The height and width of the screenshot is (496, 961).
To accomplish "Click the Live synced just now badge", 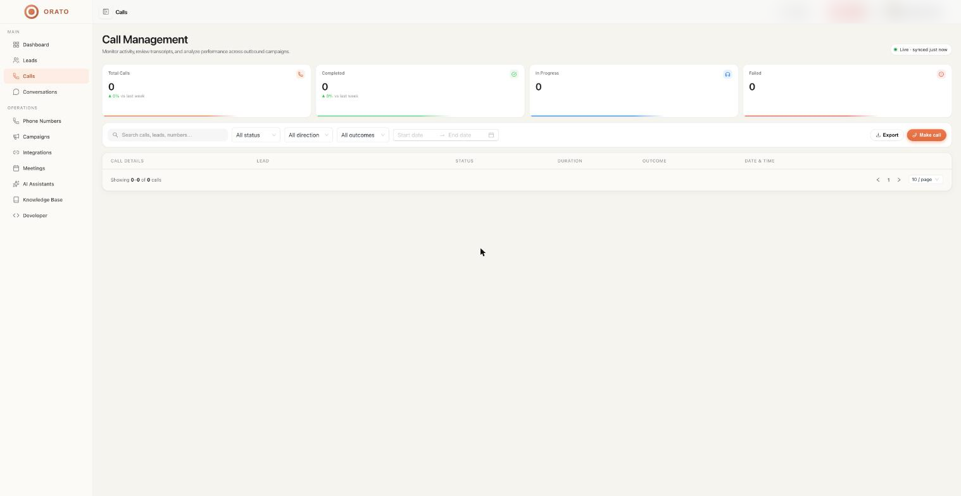I will point(920,49).
